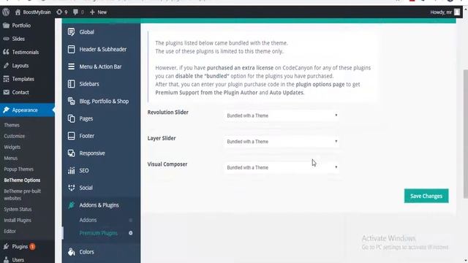Click the user avatar next to Howdy
468x263 pixels.
point(457,12)
